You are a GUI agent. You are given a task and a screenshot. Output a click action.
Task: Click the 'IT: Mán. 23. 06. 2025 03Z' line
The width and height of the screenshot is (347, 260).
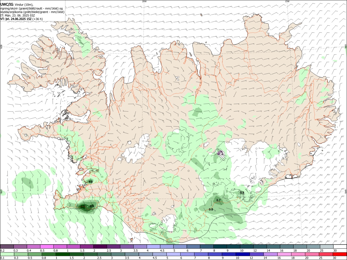(18, 15)
